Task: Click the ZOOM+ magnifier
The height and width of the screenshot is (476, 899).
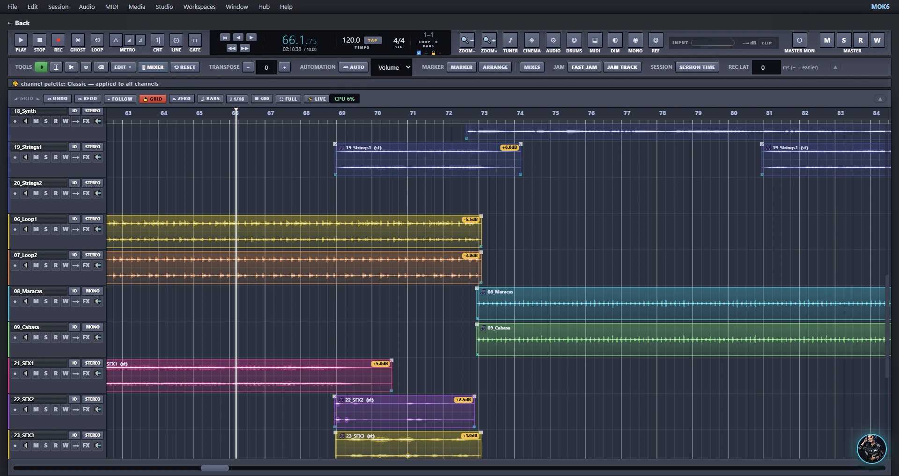Action: [x=489, y=40]
